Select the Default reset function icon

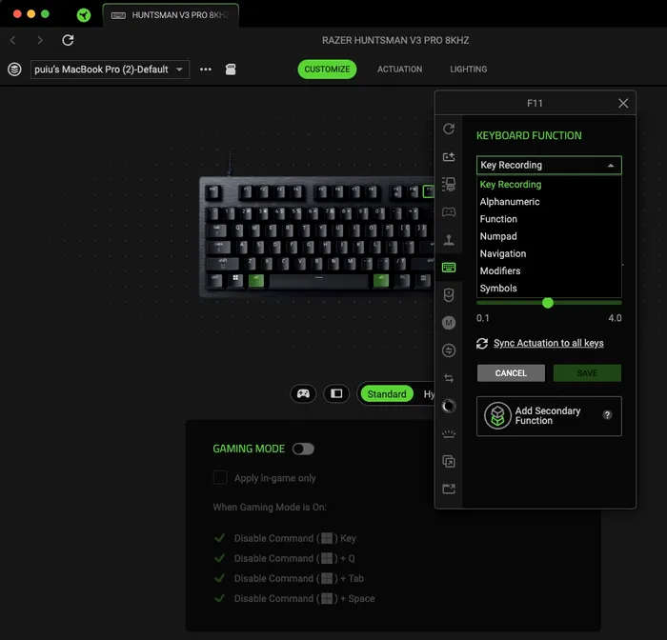point(449,129)
